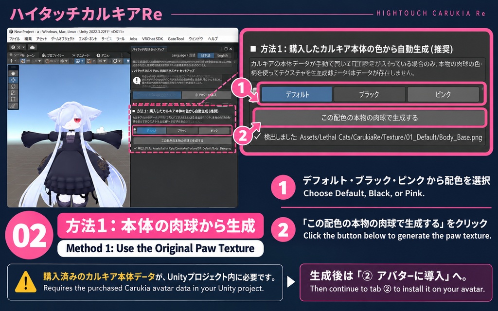498x311 pixels.
Task: Select the ハイタッチ肉球セットアップ panel tab
Action: point(148,50)
